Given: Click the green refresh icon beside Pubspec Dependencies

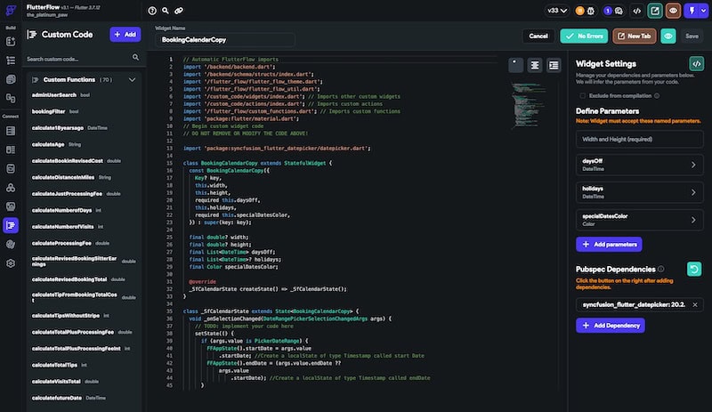Looking at the screenshot, I should tap(694, 269).
